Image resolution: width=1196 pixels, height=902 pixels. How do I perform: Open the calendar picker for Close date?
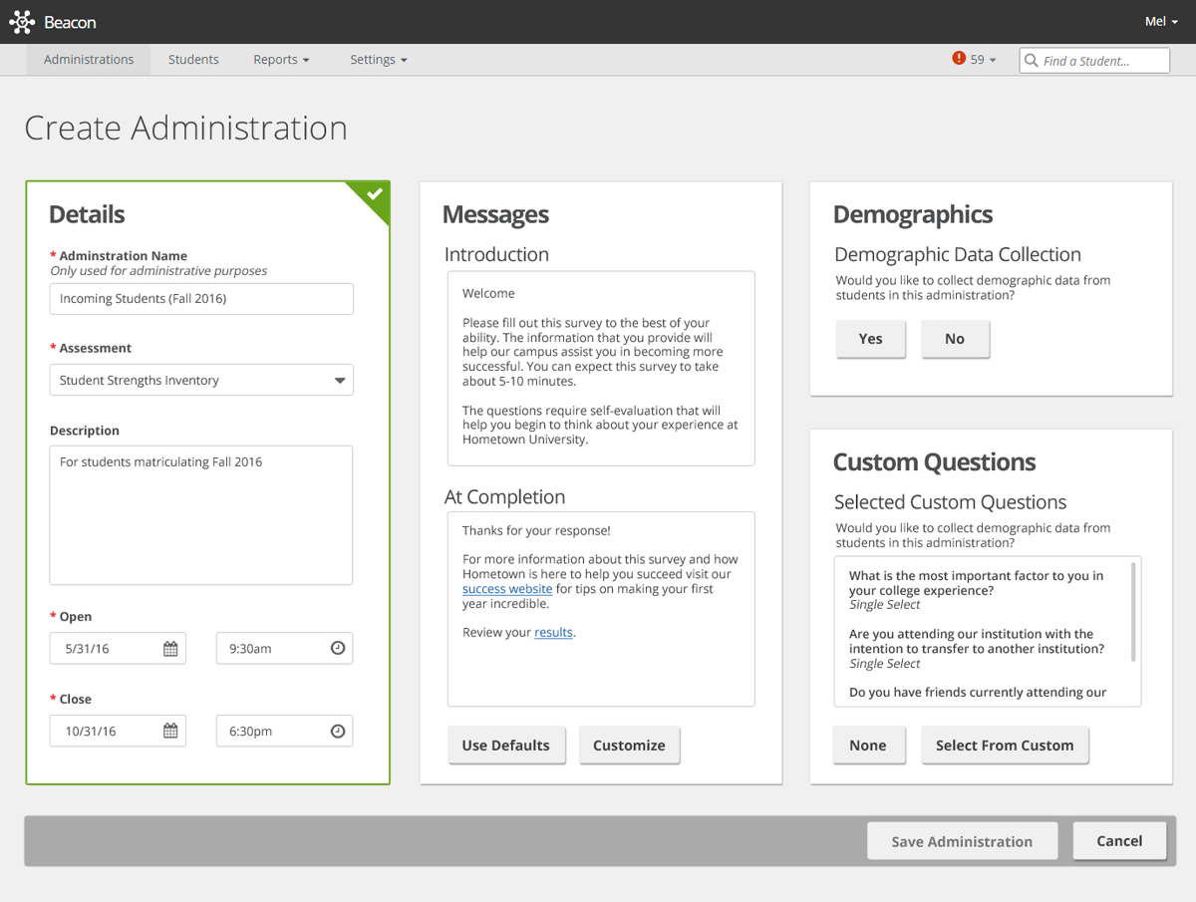point(172,731)
